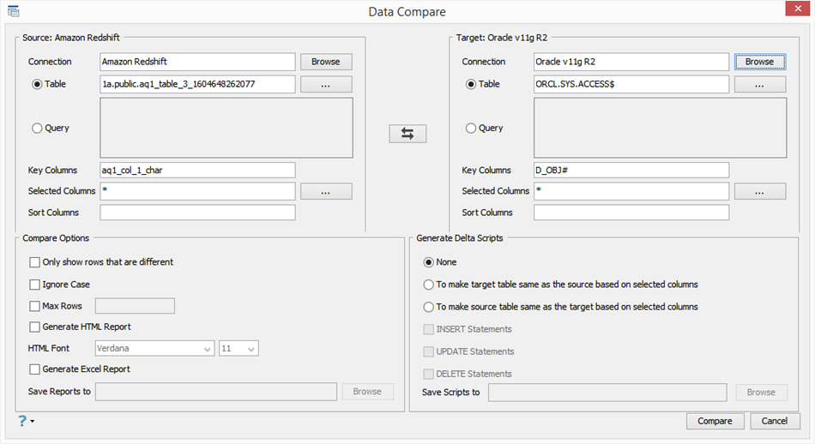
Task: Click the target Query text area
Action: tap(660, 128)
